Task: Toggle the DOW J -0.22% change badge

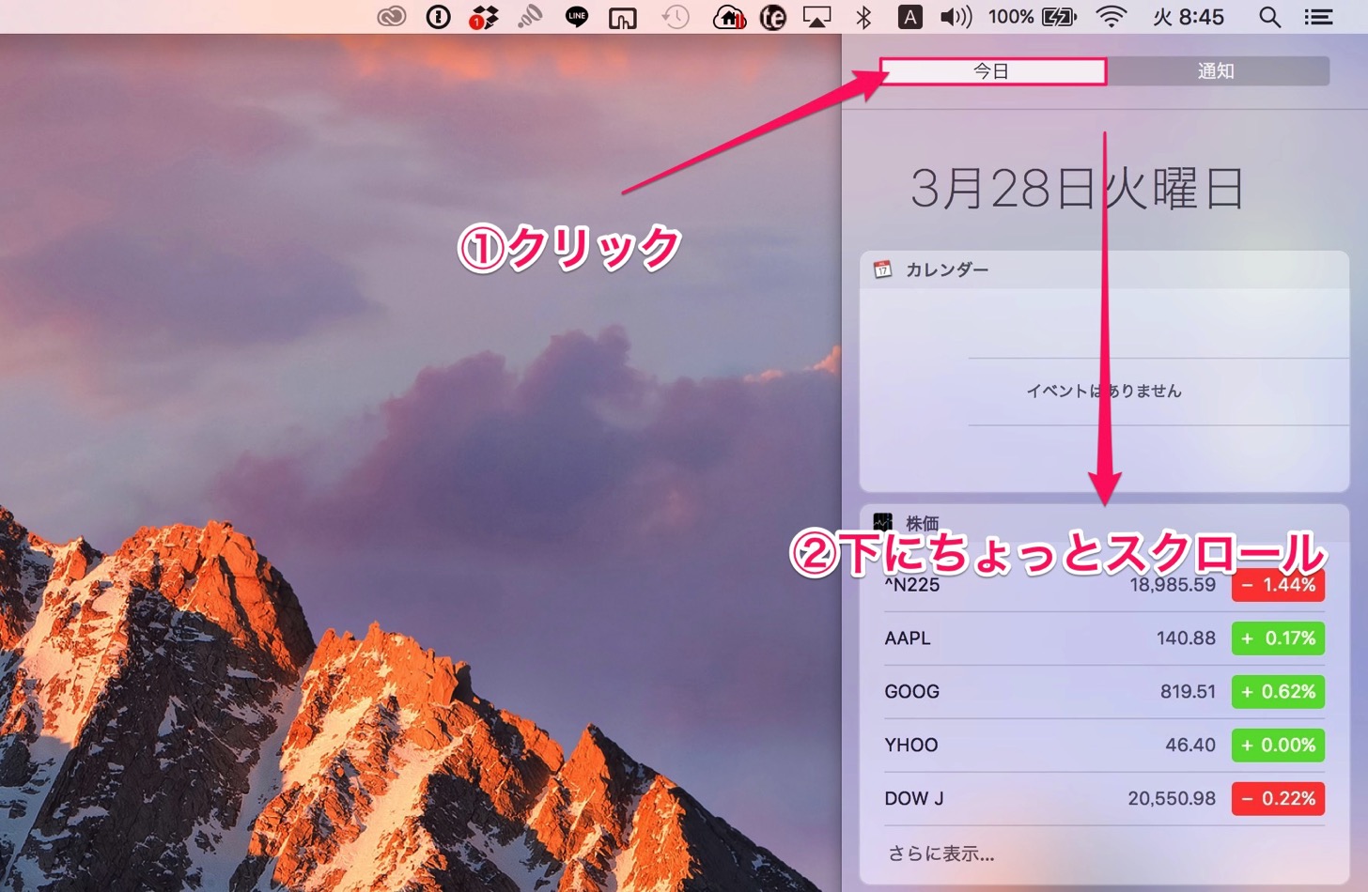Action: [x=1278, y=799]
